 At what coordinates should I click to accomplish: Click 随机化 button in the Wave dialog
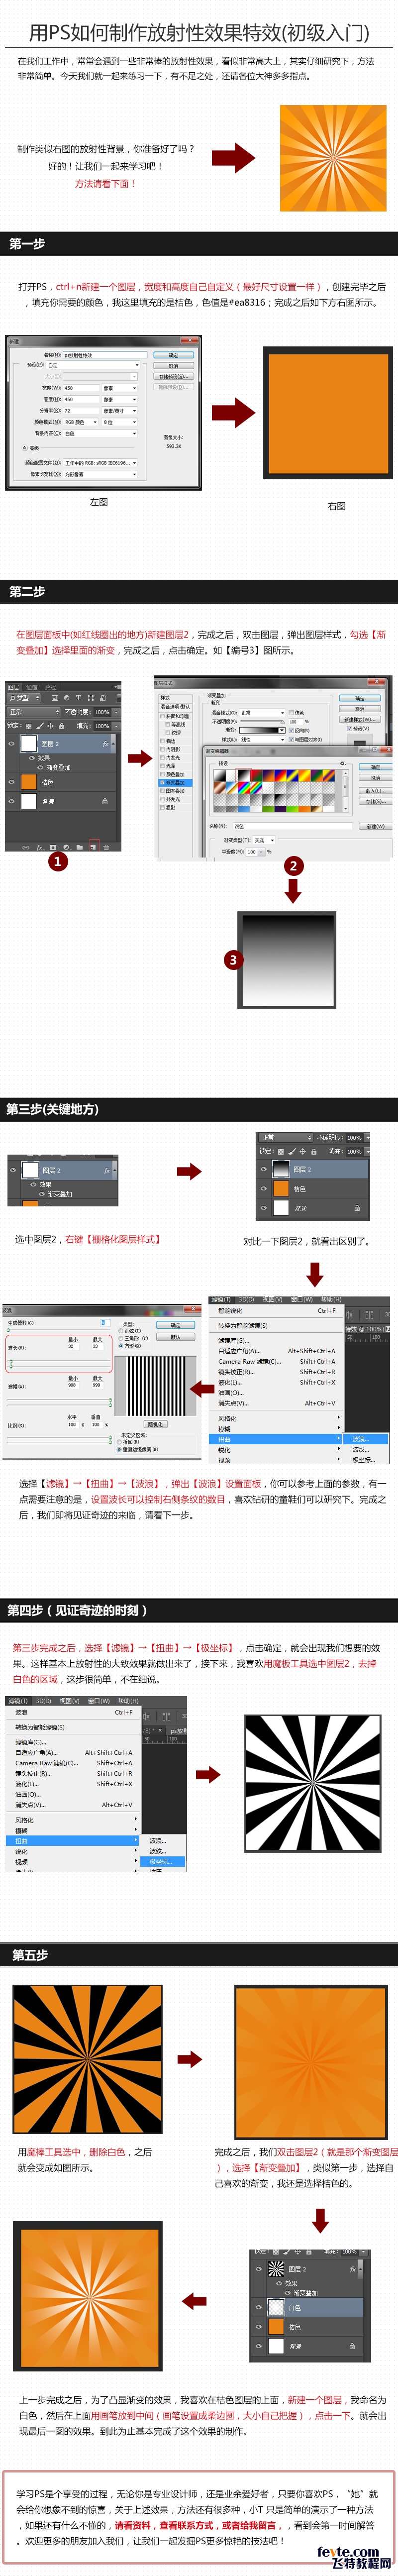(x=156, y=1424)
